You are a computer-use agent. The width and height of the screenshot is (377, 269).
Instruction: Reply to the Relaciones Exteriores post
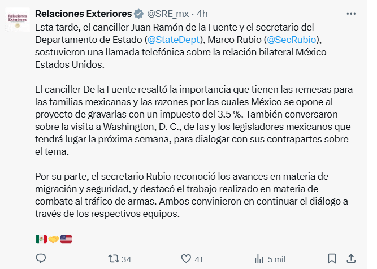click(41, 259)
